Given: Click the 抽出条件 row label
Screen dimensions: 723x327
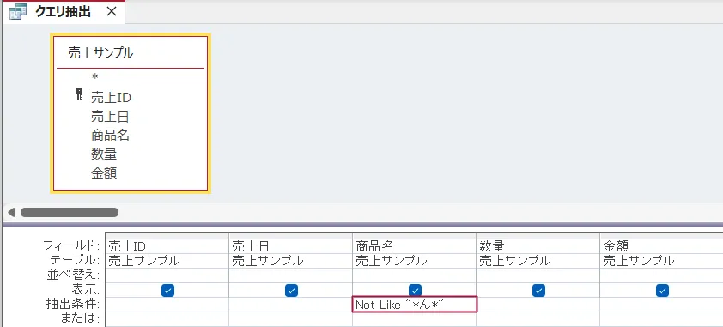Looking at the screenshot, I should point(73,305).
